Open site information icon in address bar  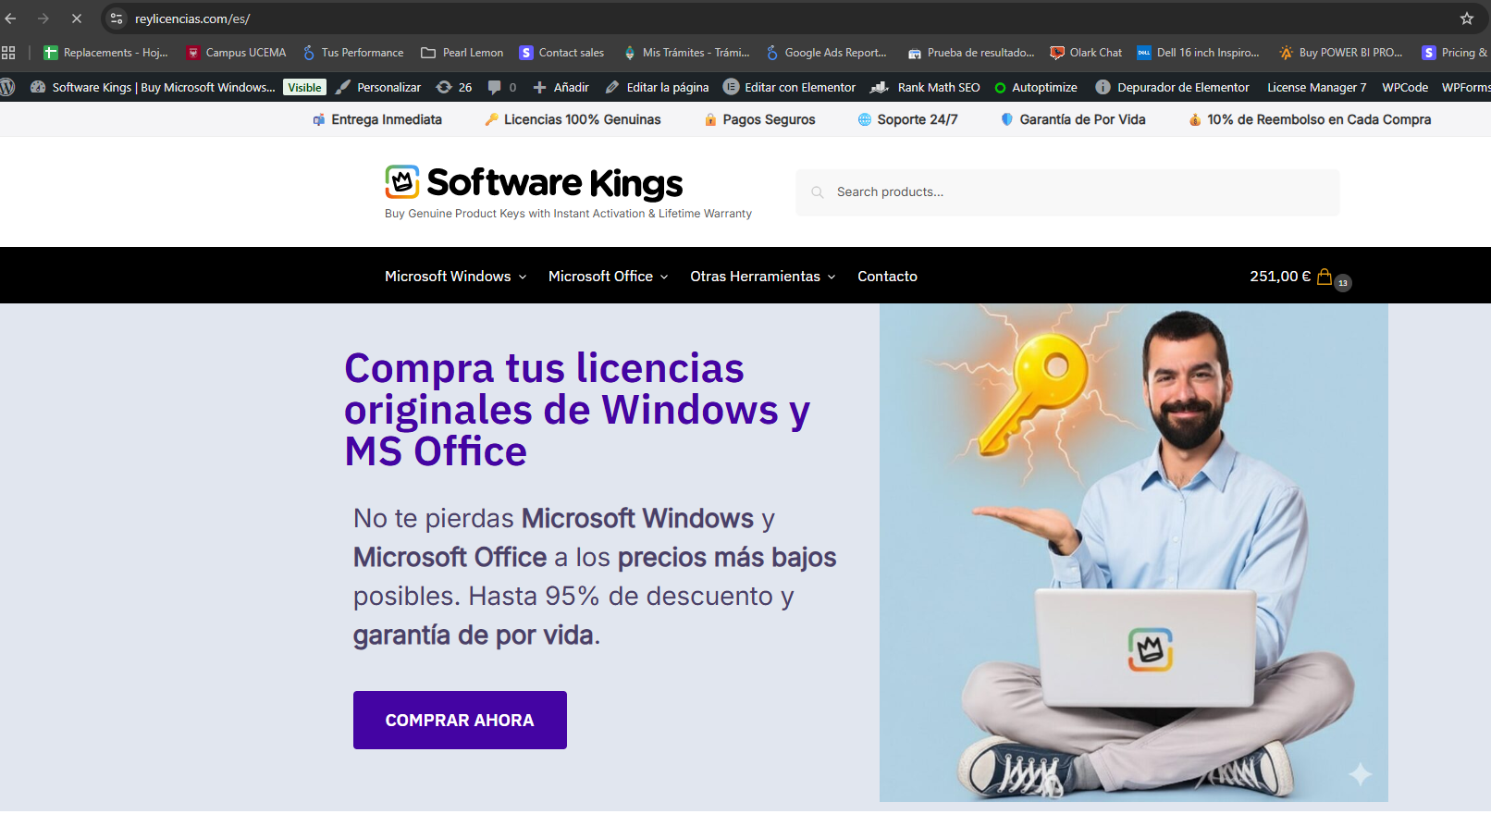(x=117, y=18)
